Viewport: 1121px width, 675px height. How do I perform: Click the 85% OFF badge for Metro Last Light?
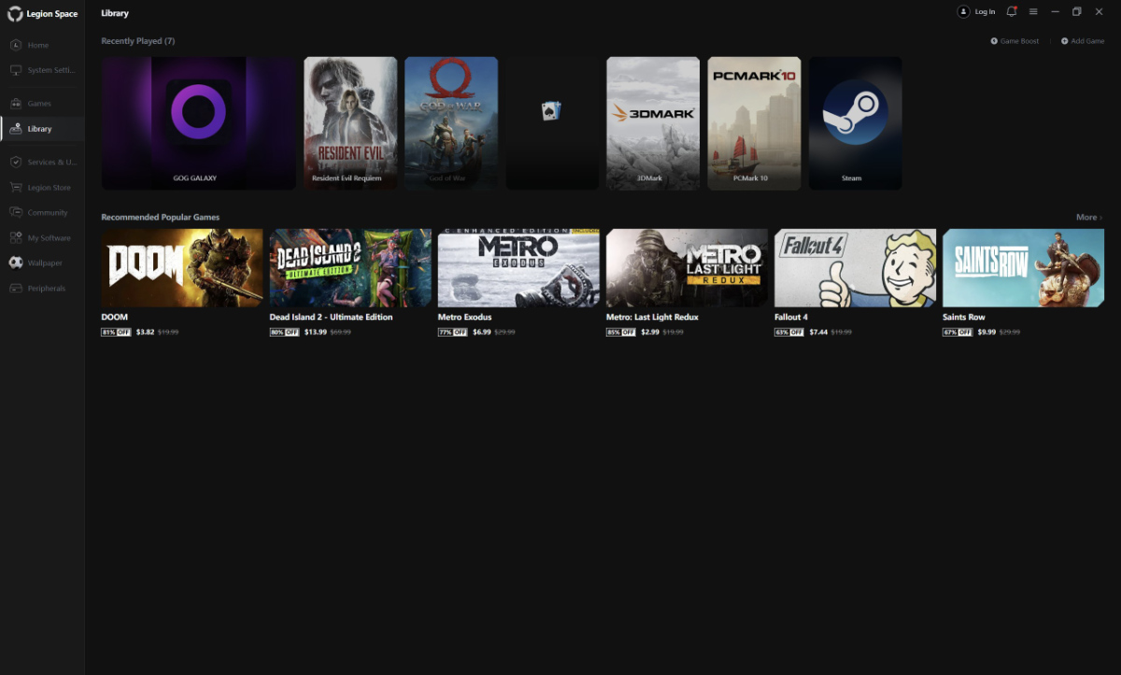coord(620,332)
